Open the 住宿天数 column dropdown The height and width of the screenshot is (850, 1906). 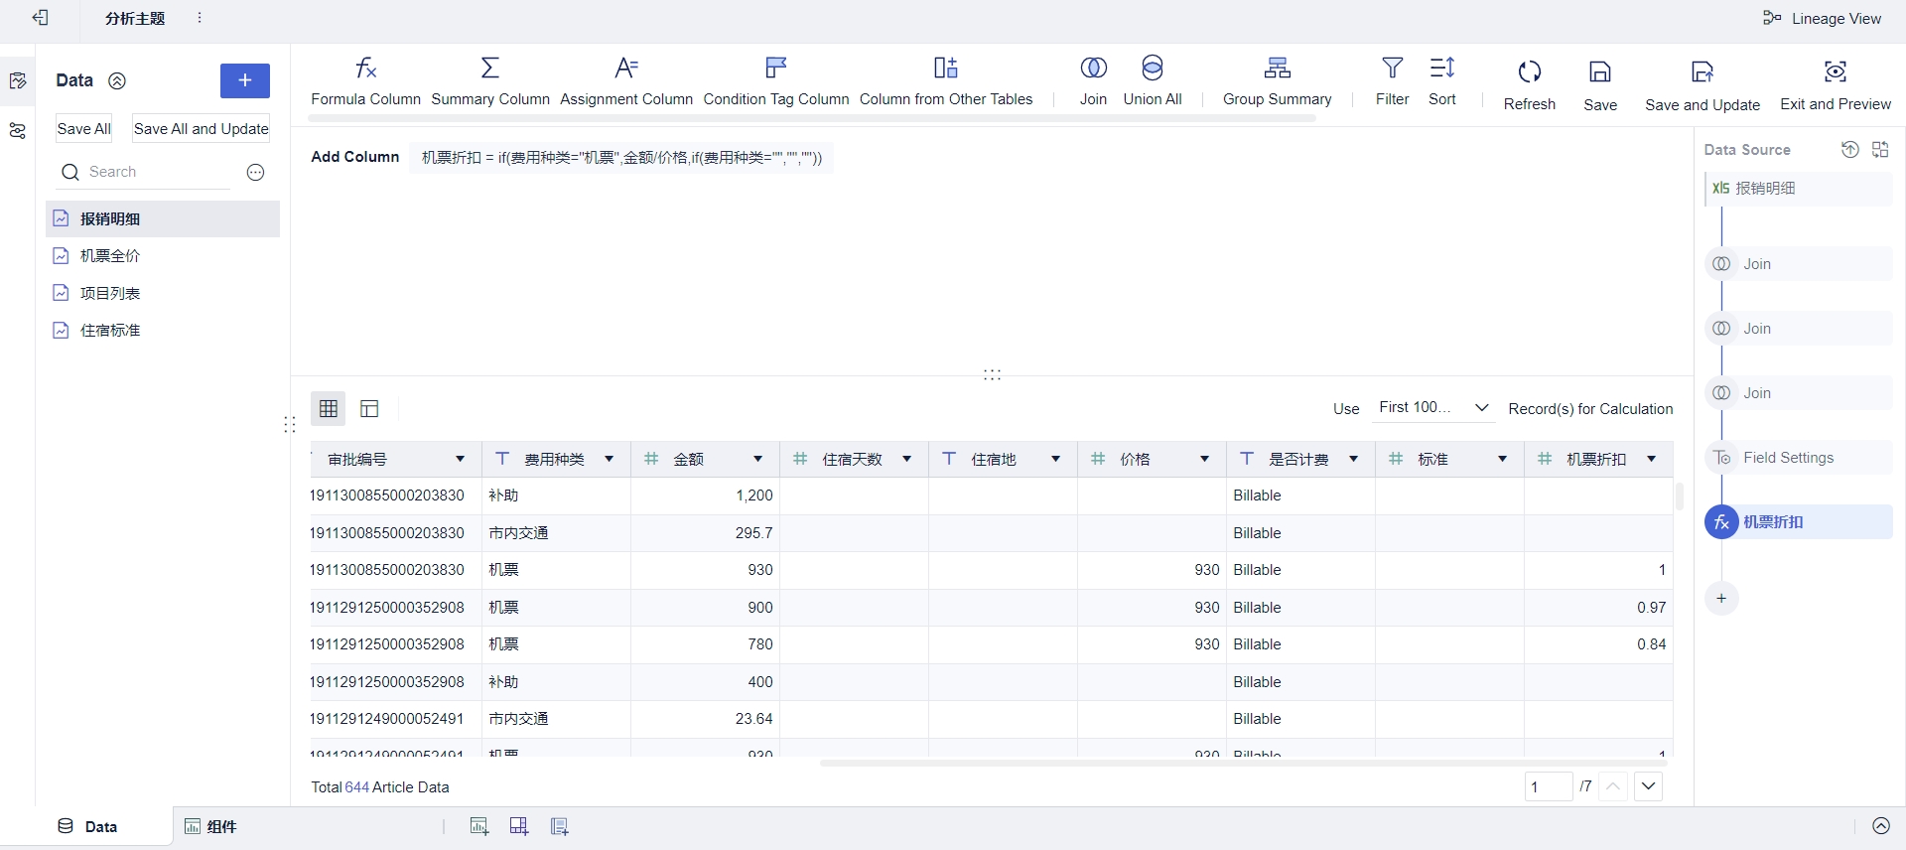906,459
